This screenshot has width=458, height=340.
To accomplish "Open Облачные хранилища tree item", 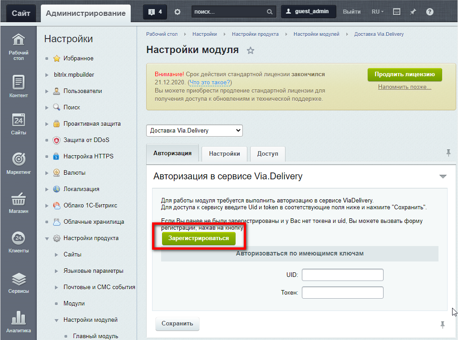I will [94, 222].
